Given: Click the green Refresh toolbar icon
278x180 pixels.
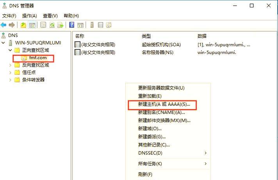Looking at the screenshot, I should [52, 25].
